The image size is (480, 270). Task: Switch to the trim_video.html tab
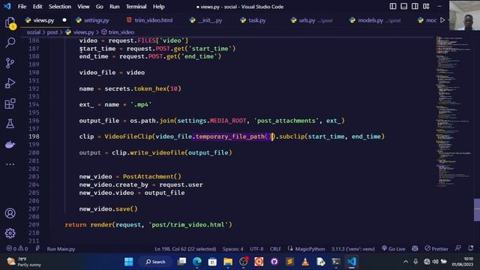(x=153, y=20)
